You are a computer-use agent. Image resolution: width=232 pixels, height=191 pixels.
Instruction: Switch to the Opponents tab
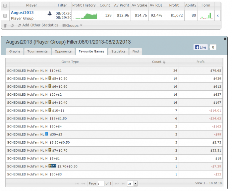click(63, 51)
